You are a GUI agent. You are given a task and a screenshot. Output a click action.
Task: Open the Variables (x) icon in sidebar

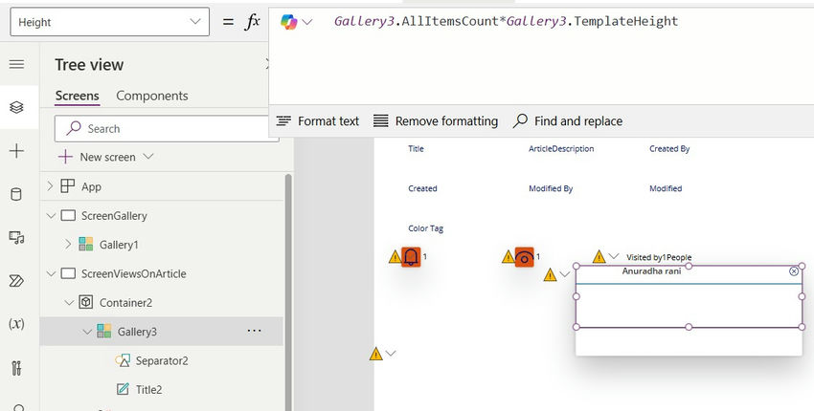point(16,324)
